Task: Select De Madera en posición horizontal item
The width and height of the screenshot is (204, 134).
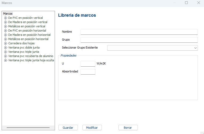Action: tap(29, 35)
